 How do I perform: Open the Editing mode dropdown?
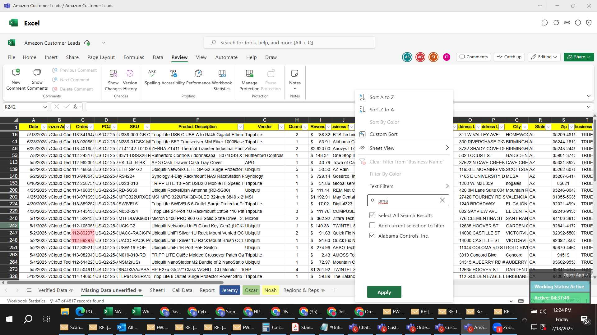(544, 57)
